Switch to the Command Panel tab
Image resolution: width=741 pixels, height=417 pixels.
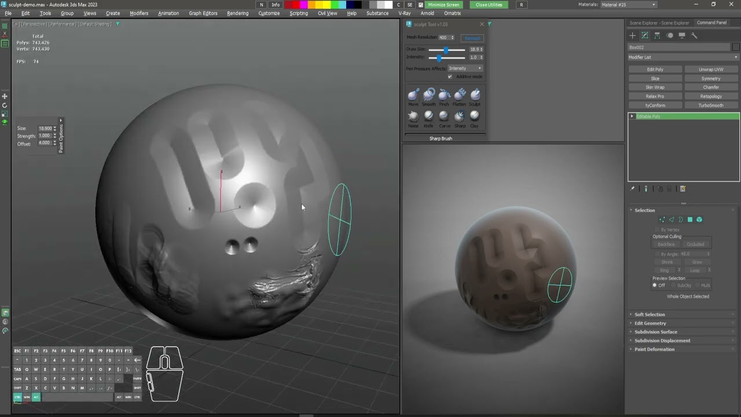711,23
